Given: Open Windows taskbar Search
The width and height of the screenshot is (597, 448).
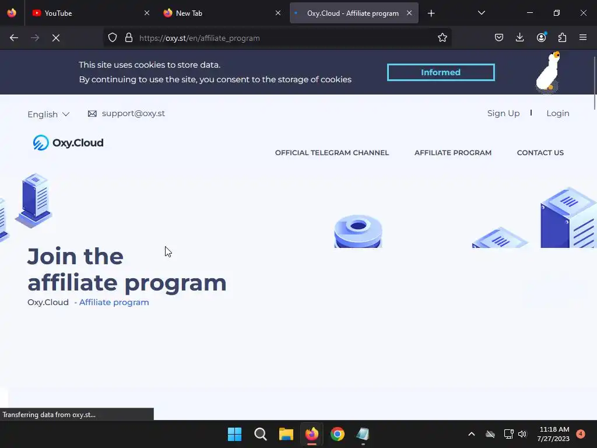Looking at the screenshot, I should pyautogui.click(x=261, y=434).
